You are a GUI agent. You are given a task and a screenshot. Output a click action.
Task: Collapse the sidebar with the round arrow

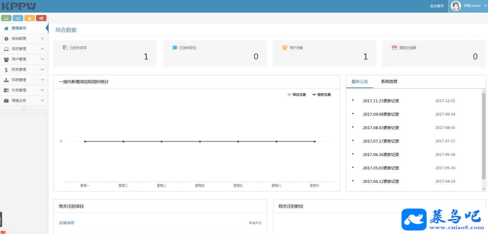[x=24, y=109]
